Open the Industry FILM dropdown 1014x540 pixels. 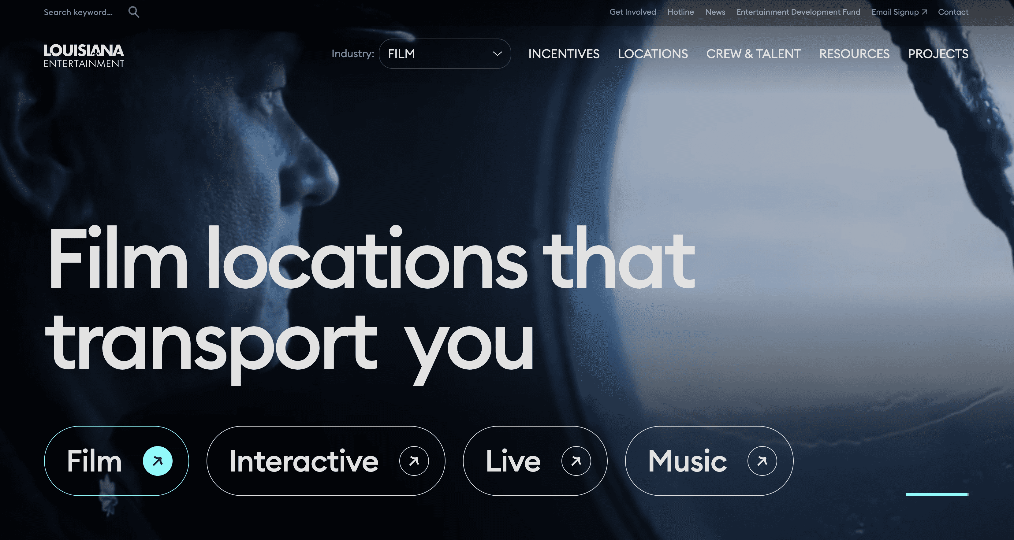click(x=445, y=54)
